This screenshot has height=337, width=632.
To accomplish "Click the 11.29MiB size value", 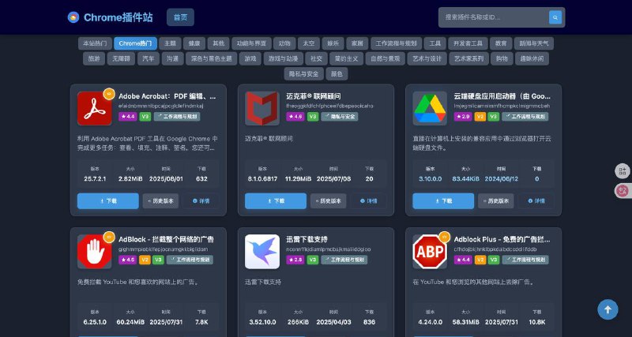I will click(298, 179).
